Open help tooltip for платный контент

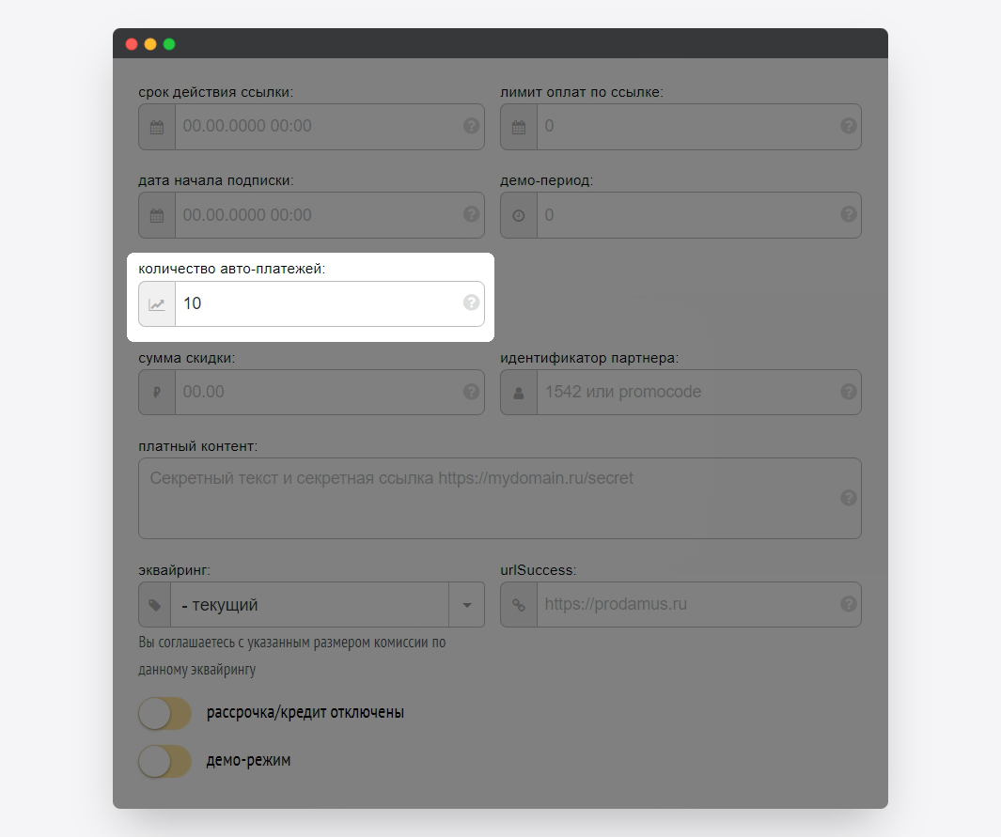pos(848,498)
